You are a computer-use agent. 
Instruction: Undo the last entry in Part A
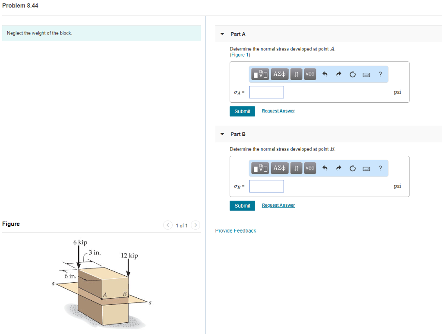click(x=325, y=74)
